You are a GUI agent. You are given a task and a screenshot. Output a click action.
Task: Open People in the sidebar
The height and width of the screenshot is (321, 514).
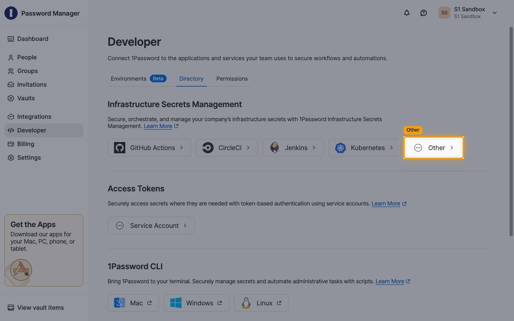tap(44, 57)
